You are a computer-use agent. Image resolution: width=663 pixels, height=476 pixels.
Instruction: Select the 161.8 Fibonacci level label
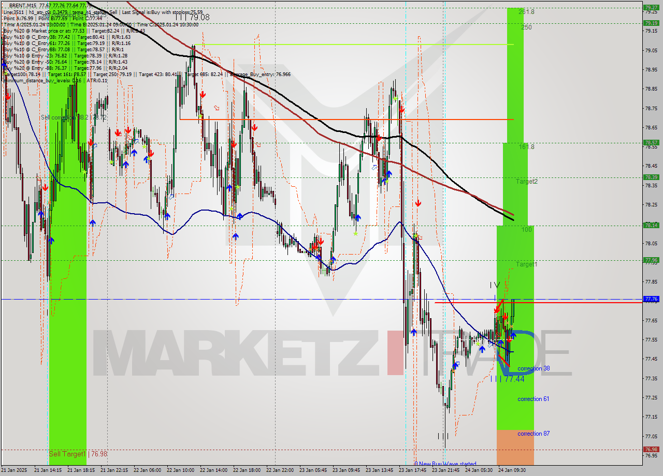527,147
